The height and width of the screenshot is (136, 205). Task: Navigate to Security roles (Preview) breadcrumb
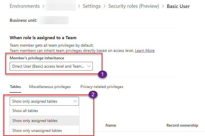134,6
